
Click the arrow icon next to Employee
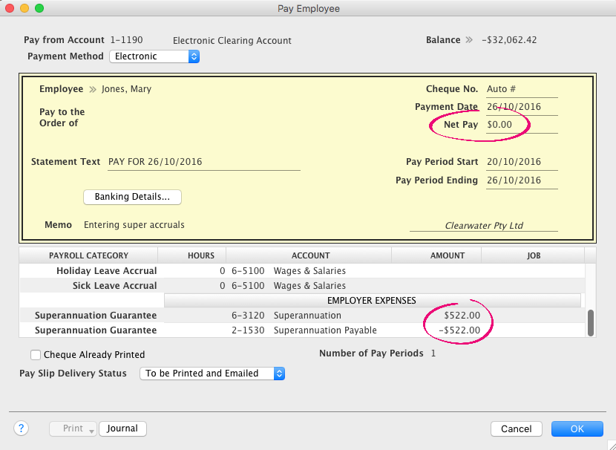pos(93,89)
